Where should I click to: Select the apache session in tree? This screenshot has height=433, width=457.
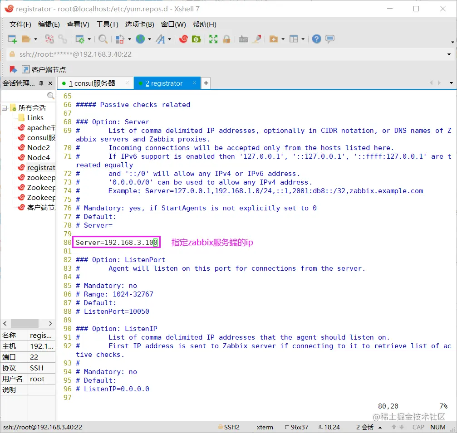[36, 127]
